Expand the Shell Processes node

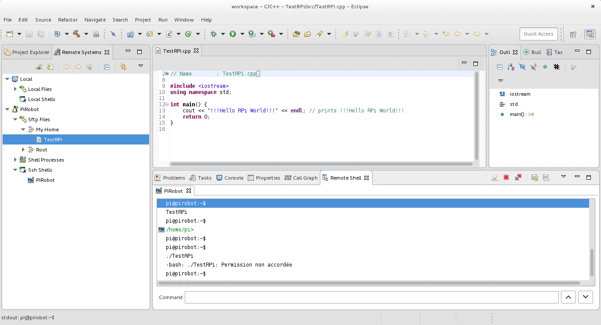15,160
